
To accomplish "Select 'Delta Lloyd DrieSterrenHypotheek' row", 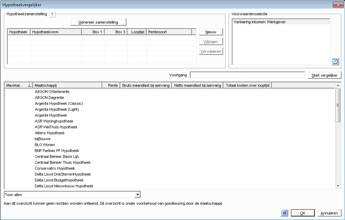I will [x=170, y=174].
